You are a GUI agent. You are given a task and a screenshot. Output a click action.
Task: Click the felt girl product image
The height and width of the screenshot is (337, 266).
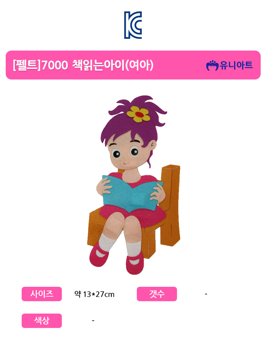click(133, 185)
